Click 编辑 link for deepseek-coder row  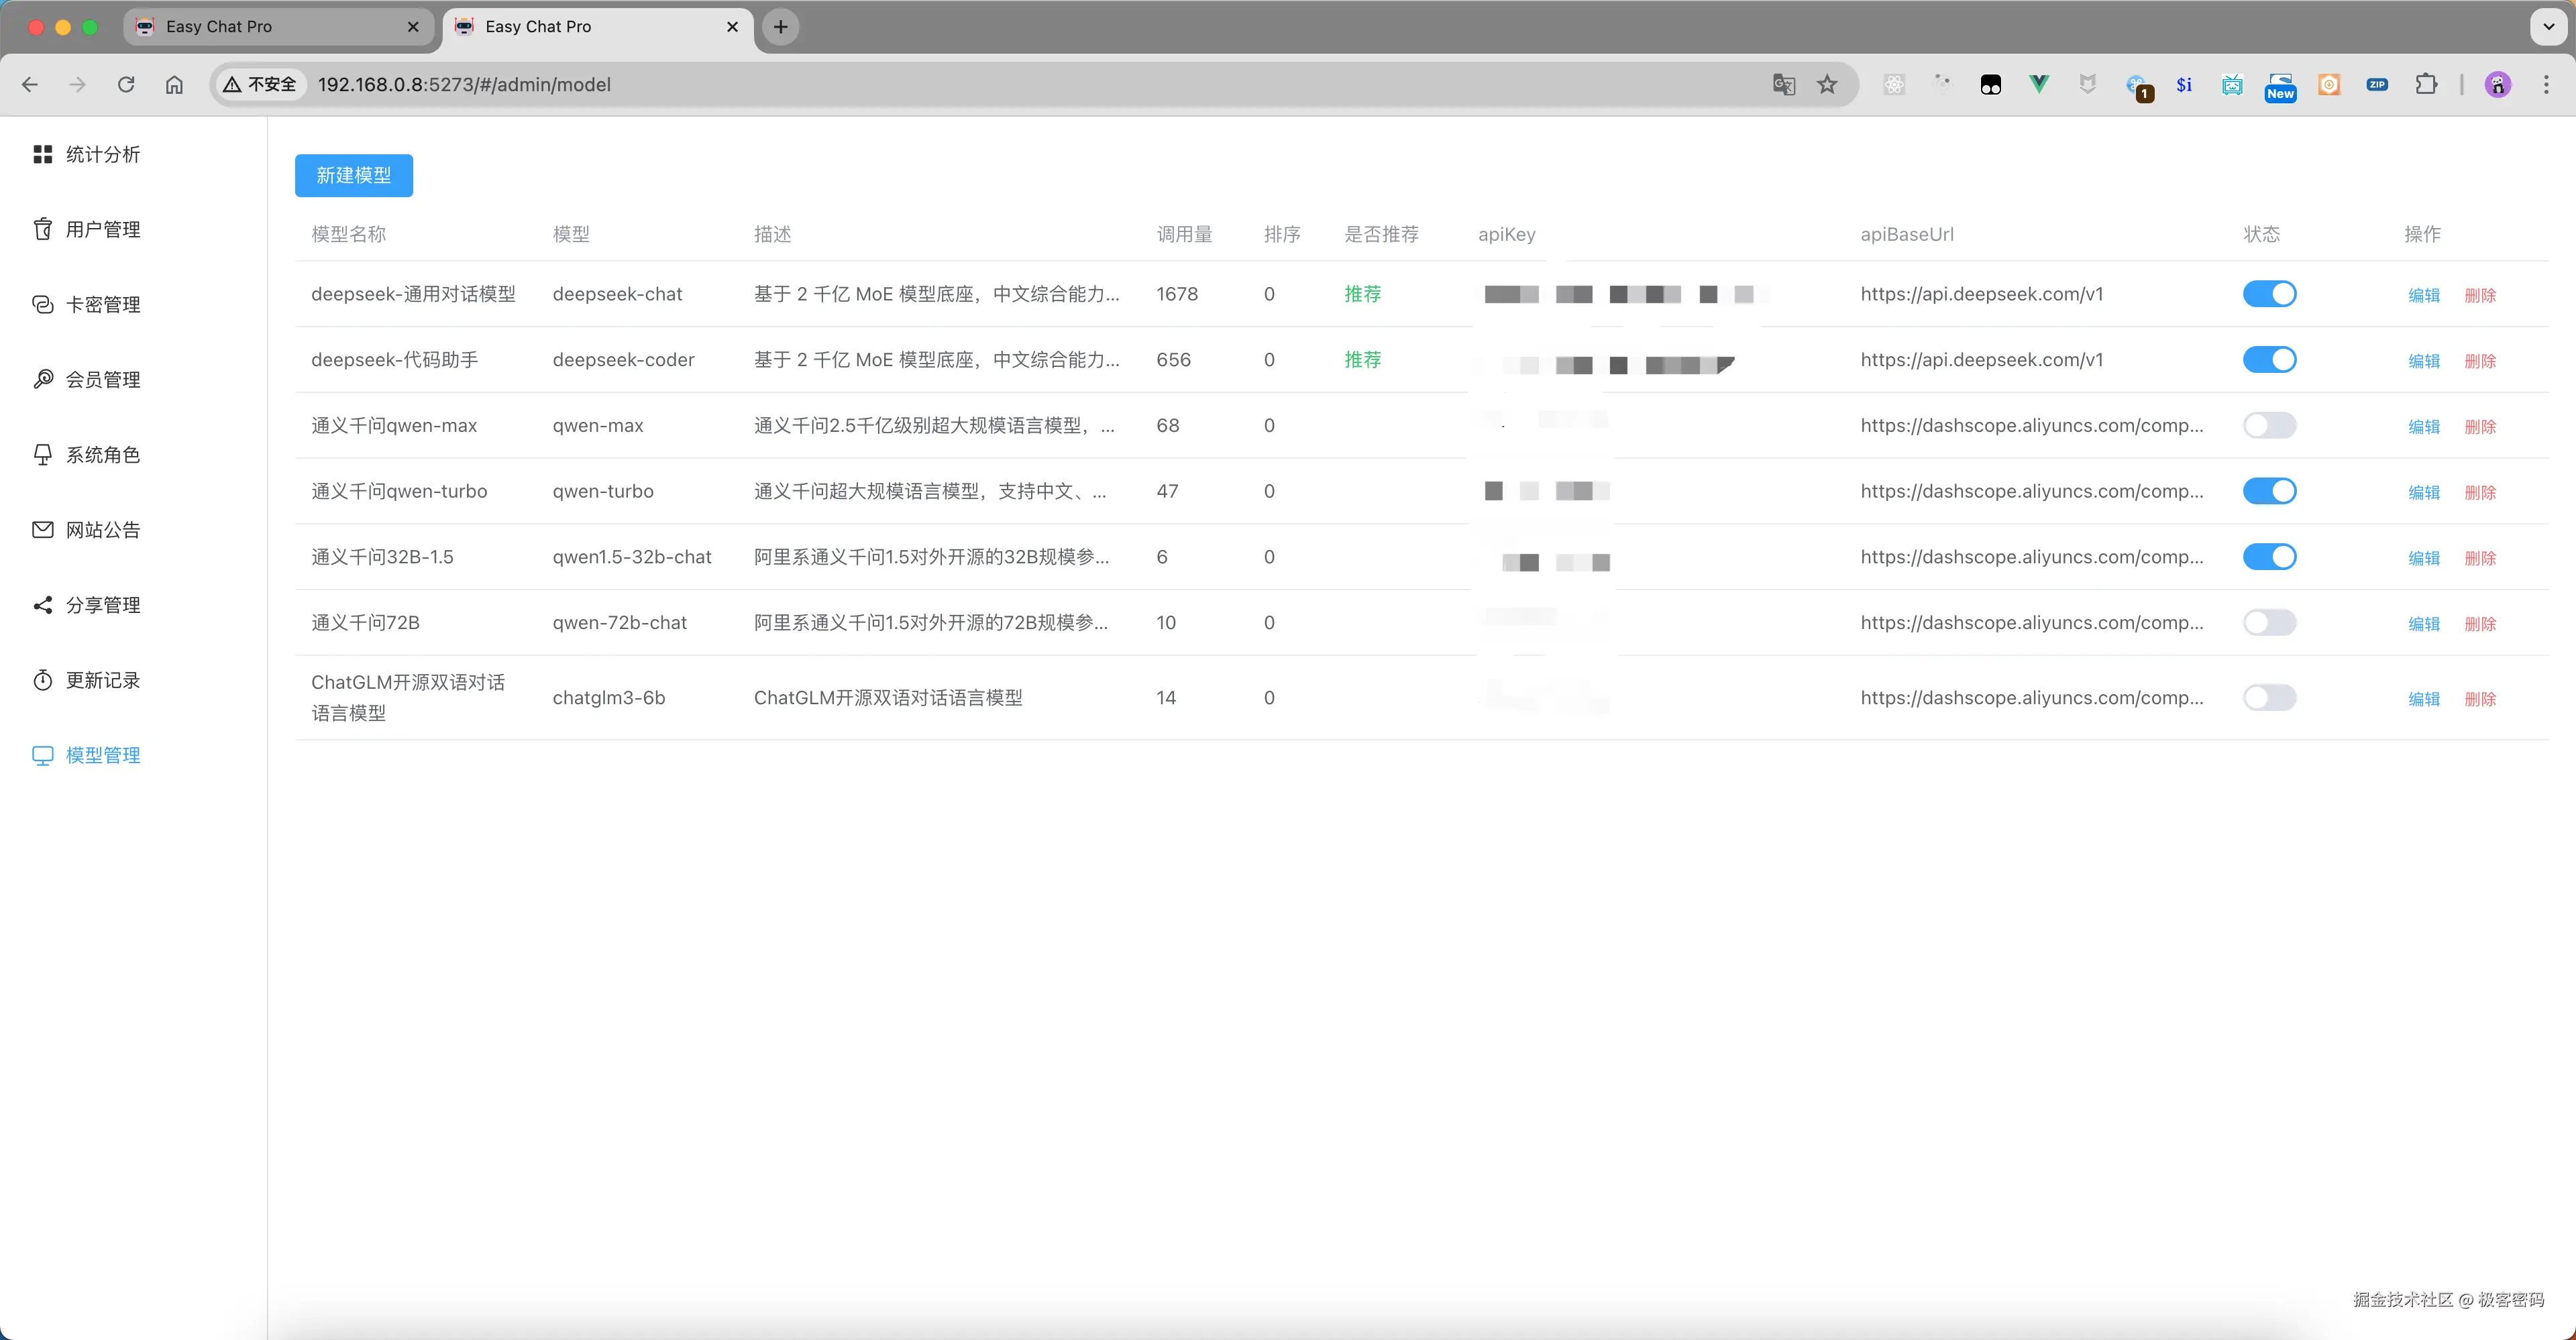pos(2423,360)
